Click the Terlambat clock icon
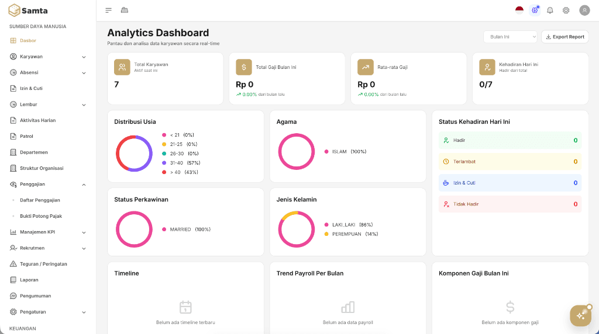Image resolution: width=599 pixels, height=334 pixels. pos(446,162)
